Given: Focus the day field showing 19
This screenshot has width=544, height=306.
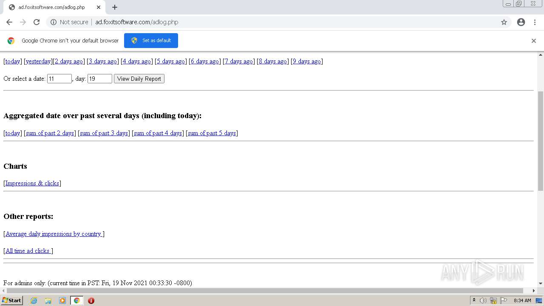Looking at the screenshot, I should point(99,79).
